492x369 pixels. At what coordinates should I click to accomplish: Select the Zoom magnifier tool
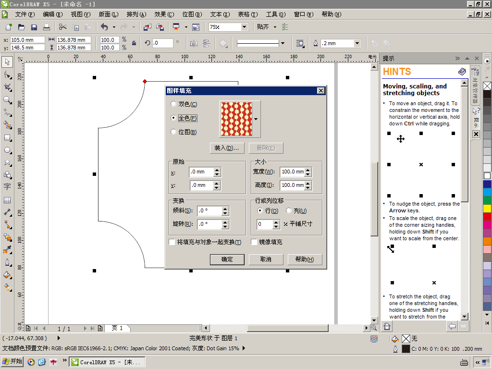7,100
